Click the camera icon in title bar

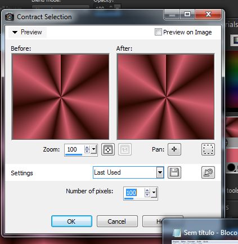[x=10, y=17]
